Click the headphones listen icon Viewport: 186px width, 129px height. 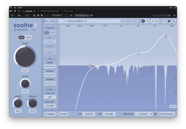tap(52, 21)
